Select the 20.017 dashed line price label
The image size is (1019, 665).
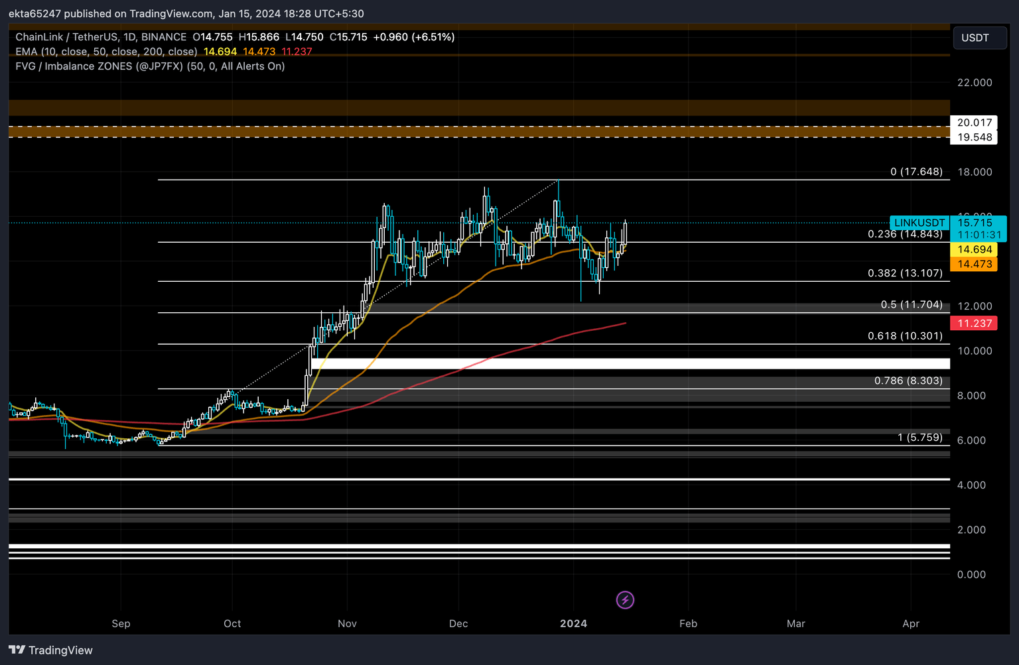coord(974,123)
